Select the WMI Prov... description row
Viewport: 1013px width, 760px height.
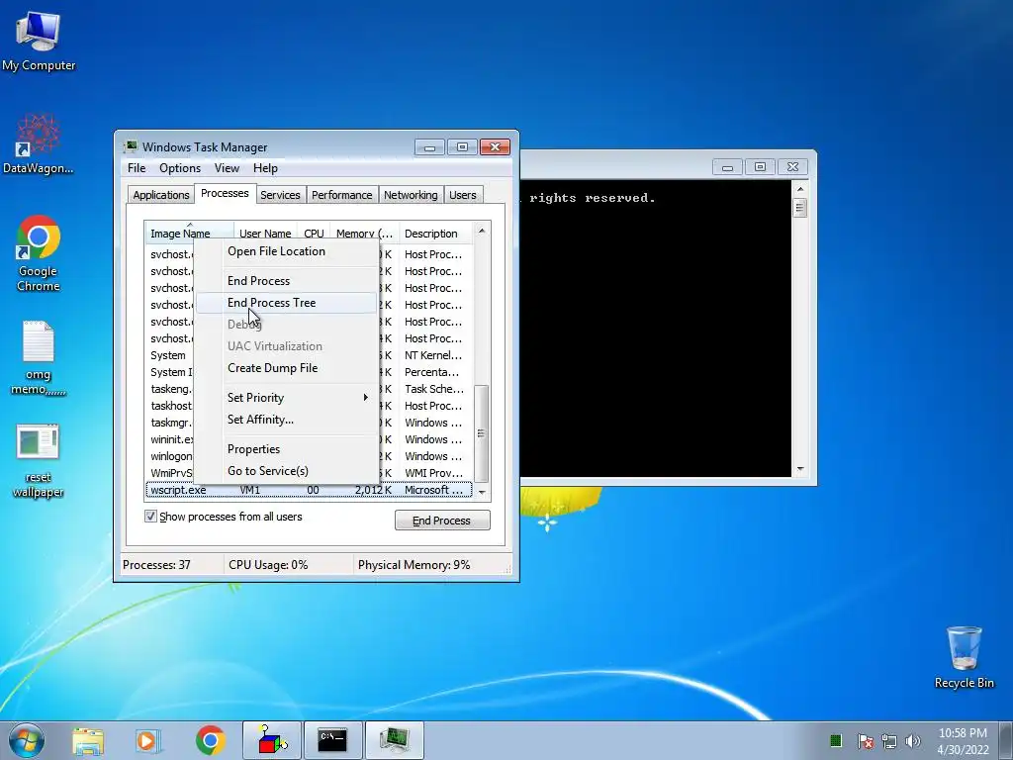point(433,473)
